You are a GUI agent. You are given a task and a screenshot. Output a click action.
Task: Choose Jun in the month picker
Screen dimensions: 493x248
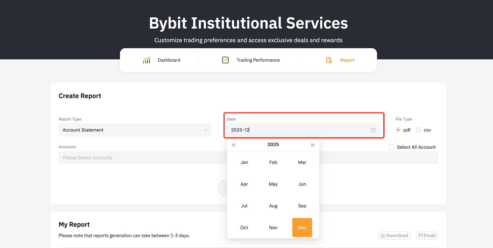(302, 184)
